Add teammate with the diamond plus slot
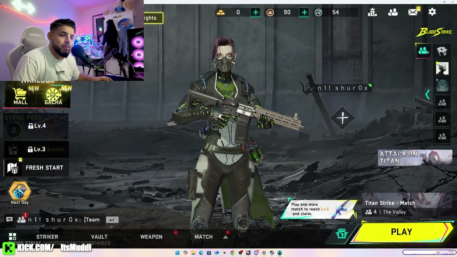The height and width of the screenshot is (257, 457). [342, 118]
